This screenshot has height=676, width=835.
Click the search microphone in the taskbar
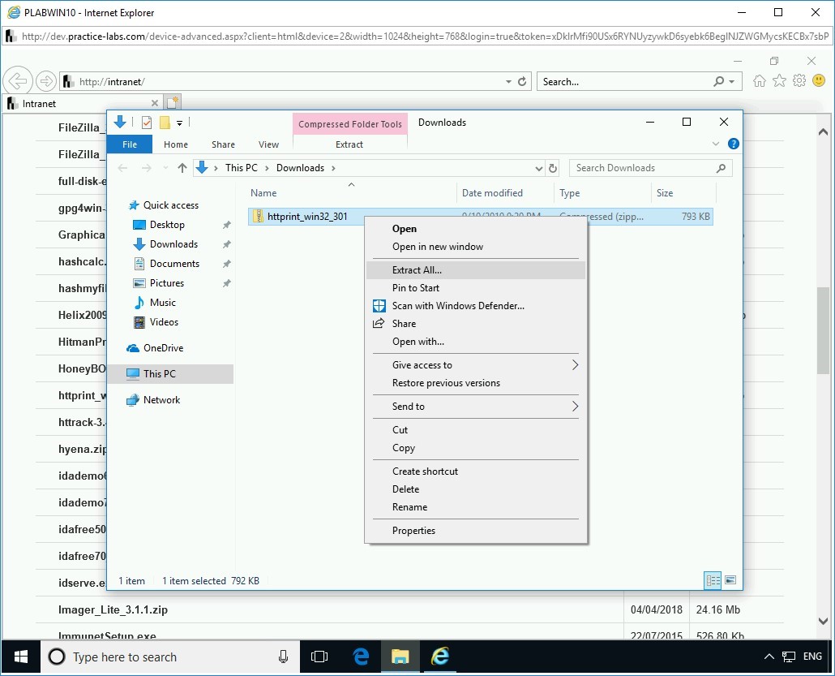[x=281, y=657]
